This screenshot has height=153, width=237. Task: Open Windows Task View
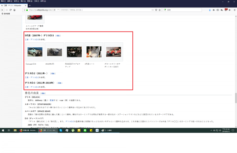pyautogui.click(x=9, y=130)
